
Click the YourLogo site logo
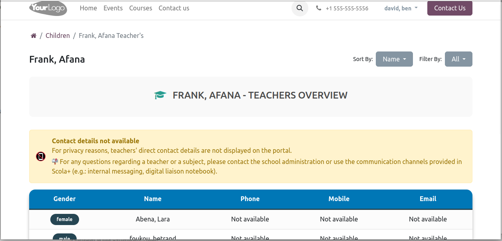coord(48,8)
